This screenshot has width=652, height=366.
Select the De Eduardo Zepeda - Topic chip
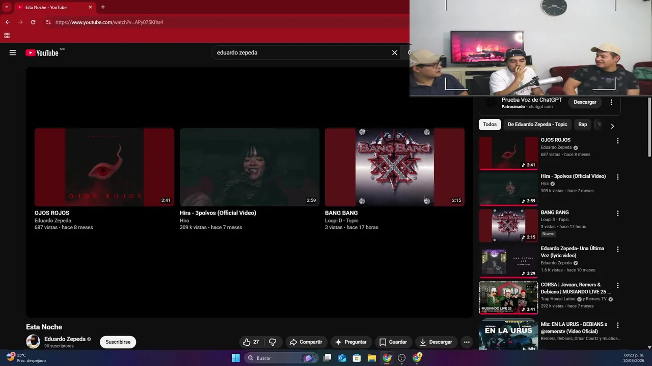[x=537, y=125]
